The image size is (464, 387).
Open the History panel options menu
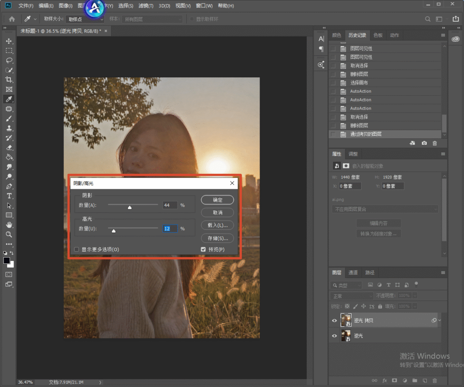(443, 35)
